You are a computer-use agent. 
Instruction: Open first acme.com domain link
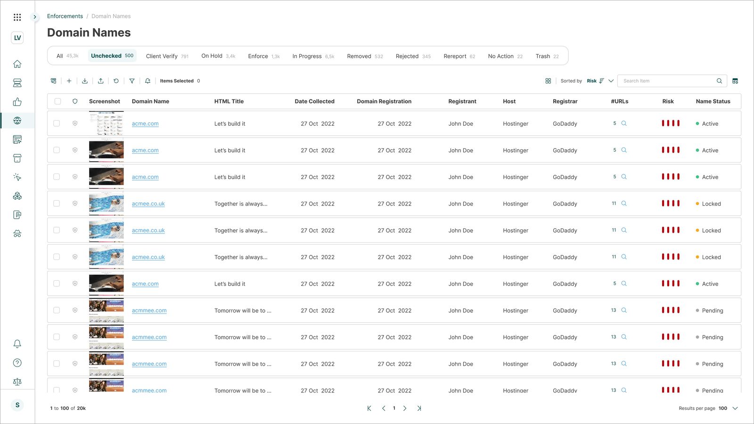145,124
